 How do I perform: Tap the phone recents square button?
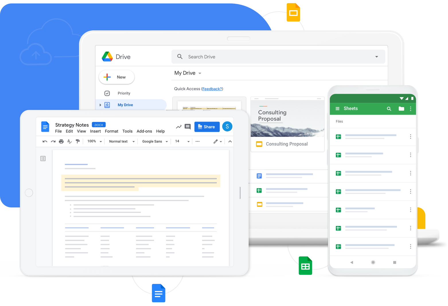395,262
